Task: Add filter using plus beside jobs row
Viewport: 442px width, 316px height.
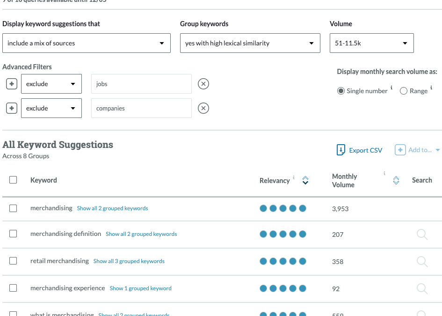Action: [12, 84]
